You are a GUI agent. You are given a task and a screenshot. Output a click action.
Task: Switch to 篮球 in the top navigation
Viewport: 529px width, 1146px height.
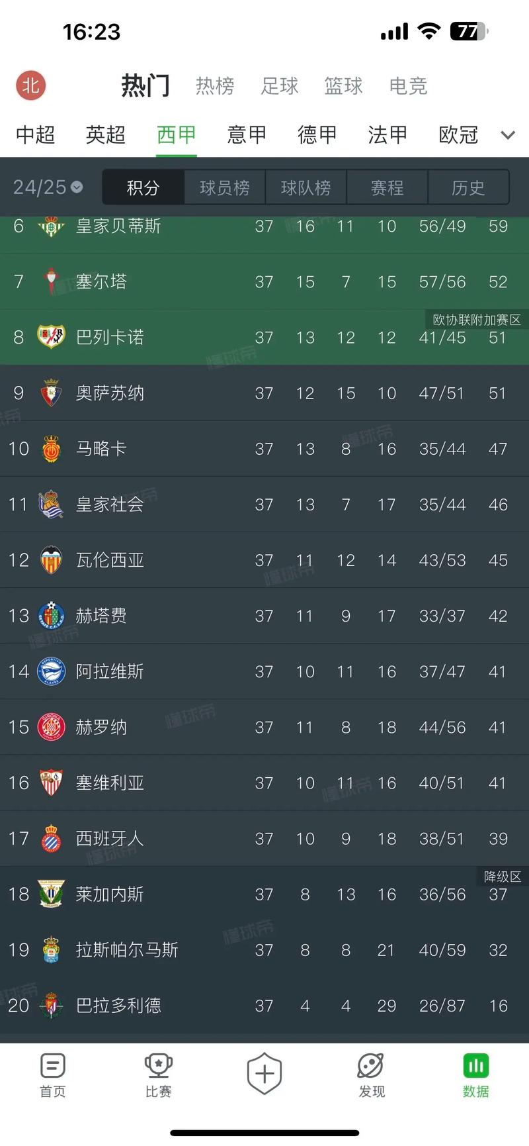tap(343, 86)
